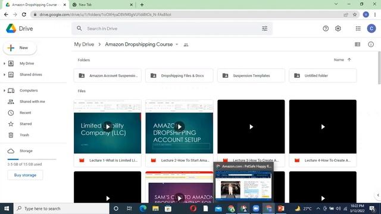Open the Help support icon
Image resolution: width=381 pixels, height=214 pixels.
pyautogui.click(x=326, y=29)
